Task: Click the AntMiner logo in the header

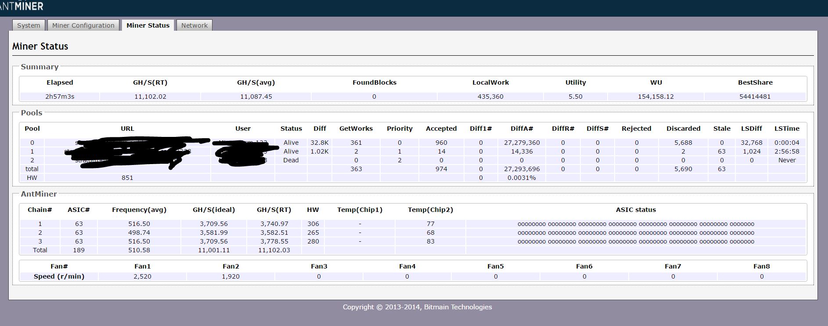Action: (x=22, y=6)
